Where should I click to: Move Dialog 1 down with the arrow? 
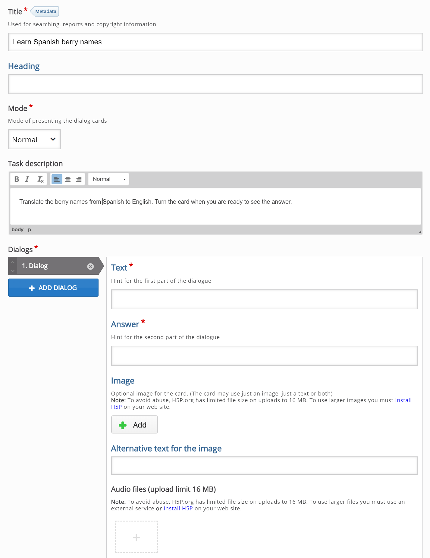[x=13, y=270]
